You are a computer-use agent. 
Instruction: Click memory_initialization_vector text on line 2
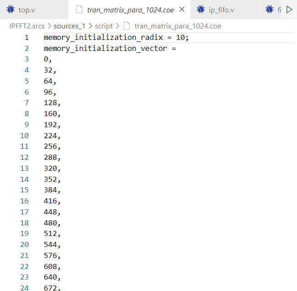pyautogui.click(x=105, y=49)
